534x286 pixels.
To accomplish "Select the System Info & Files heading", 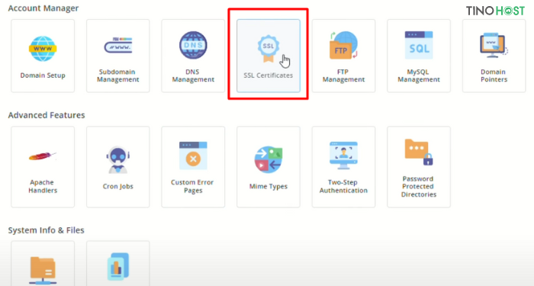I will pos(46,230).
